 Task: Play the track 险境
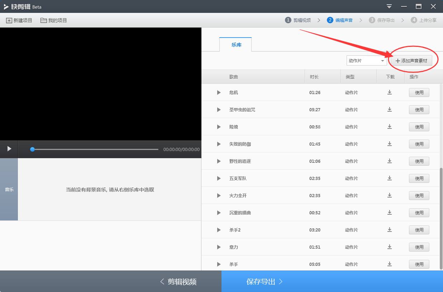[x=219, y=127]
